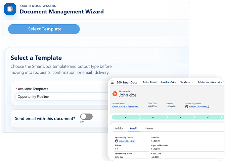Click the Amount value in the Details section
Image resolution: width=225 pixels, height=161 pixels.
click(x=155, y=141)
